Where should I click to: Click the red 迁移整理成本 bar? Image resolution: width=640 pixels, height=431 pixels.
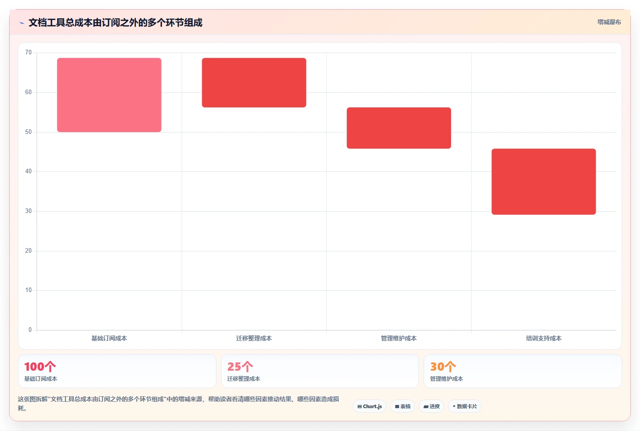(x=254, y=83)
